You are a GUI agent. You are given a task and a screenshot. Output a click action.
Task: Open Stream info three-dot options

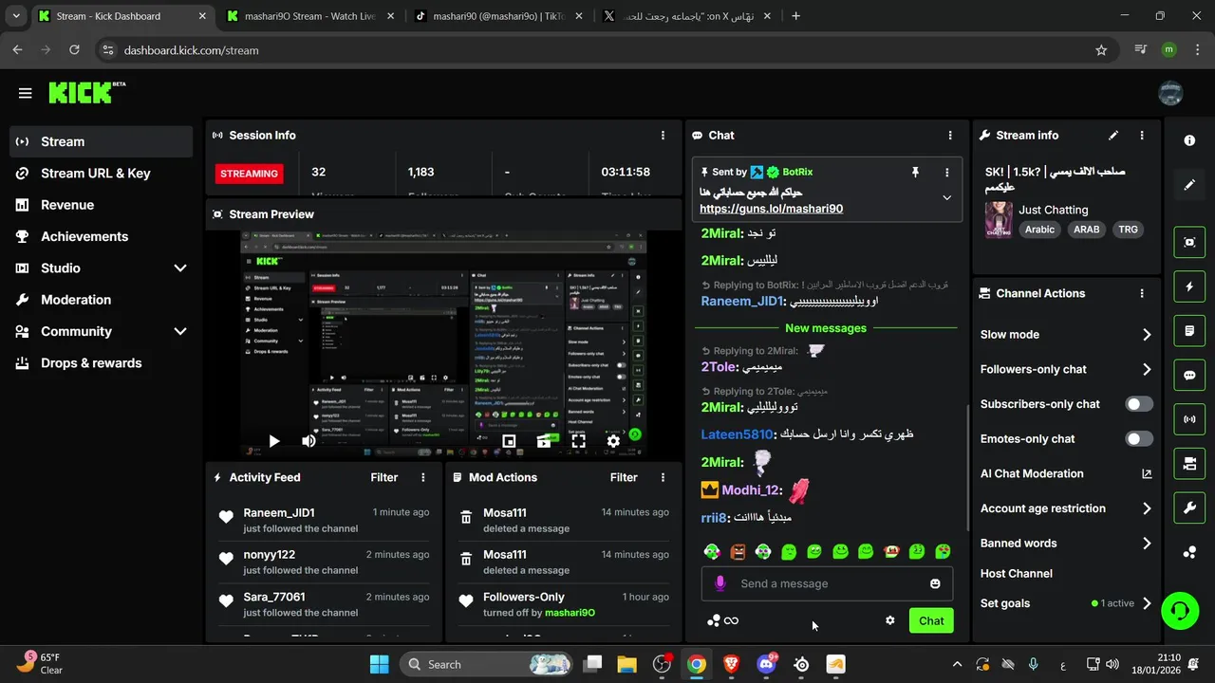coord(1142,136)
